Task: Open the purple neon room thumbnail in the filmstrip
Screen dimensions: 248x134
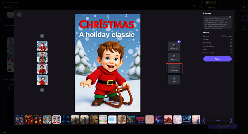Action: tap(159, 119)
